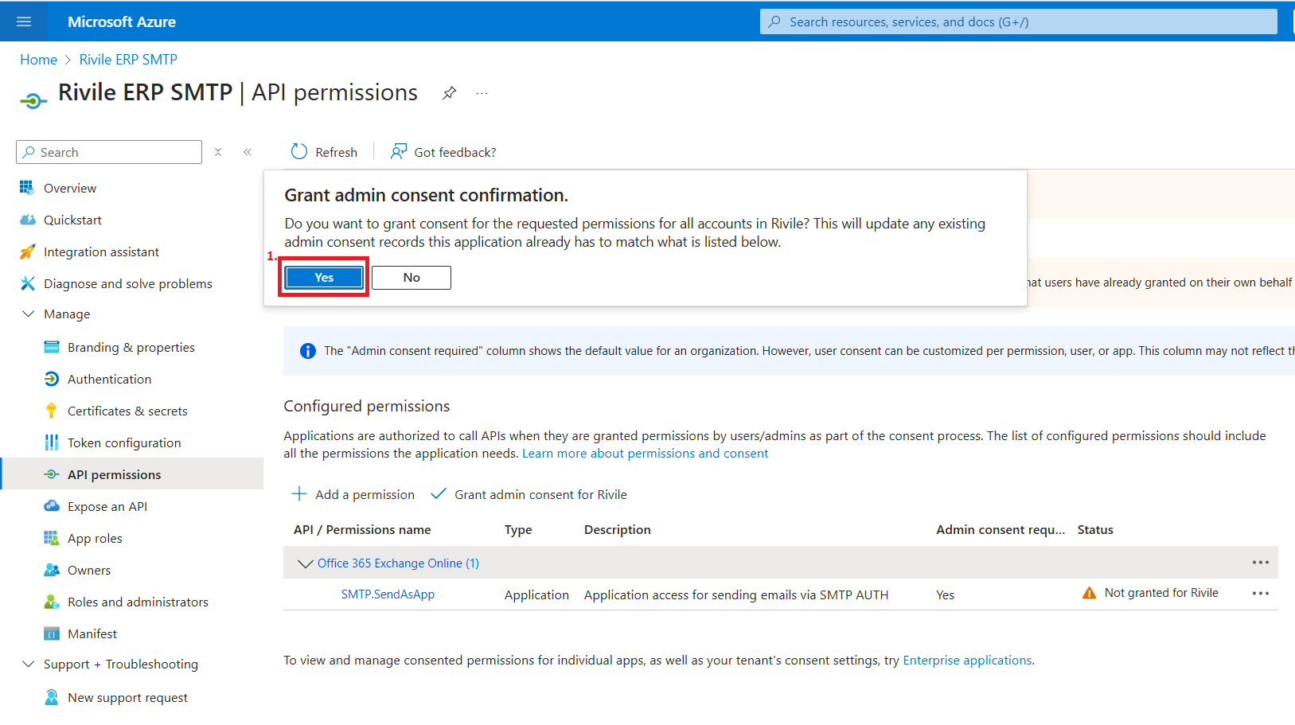Click the Refresh toolbar icon

pos(299,152)
